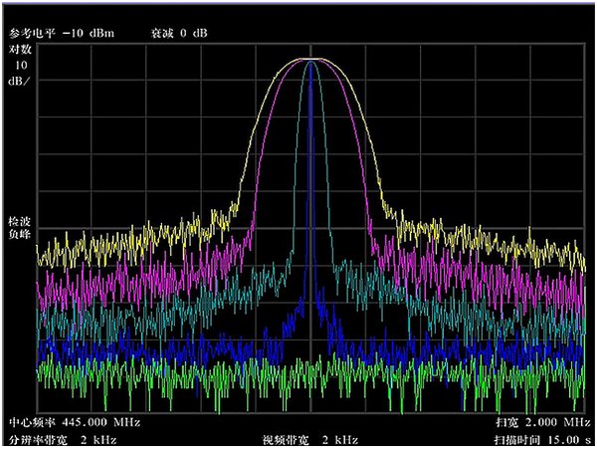597x449 pixels.
Task: Select the 检波 detector label
Action: 19,221
